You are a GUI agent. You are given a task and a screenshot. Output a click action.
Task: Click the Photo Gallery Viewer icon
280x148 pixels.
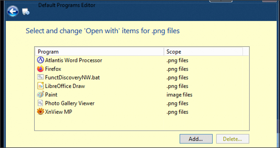pos(41,103)
